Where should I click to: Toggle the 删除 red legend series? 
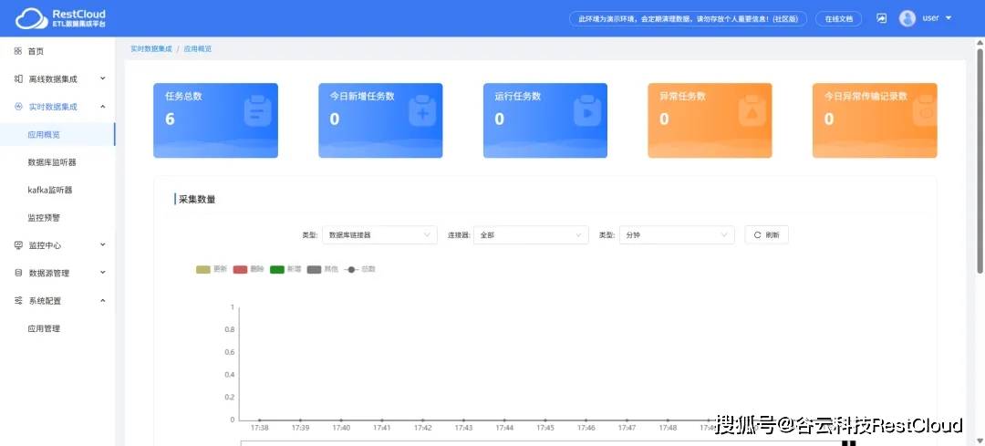click(x=248, y=269)
